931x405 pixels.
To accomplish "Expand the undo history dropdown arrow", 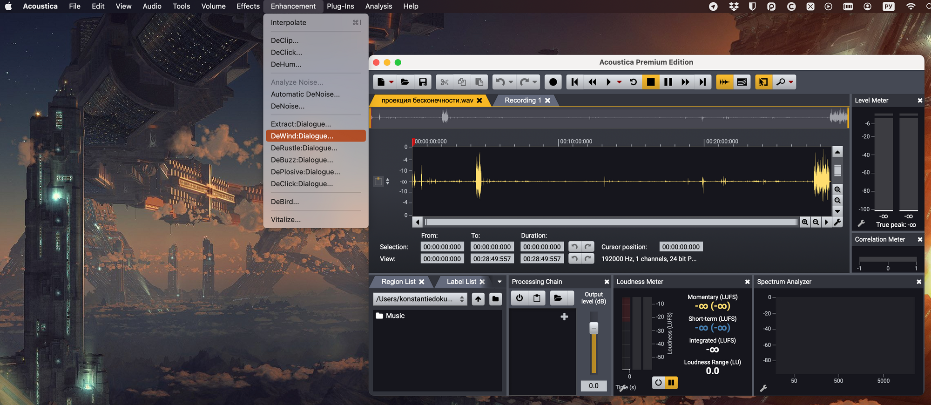I will pos(511,82).
